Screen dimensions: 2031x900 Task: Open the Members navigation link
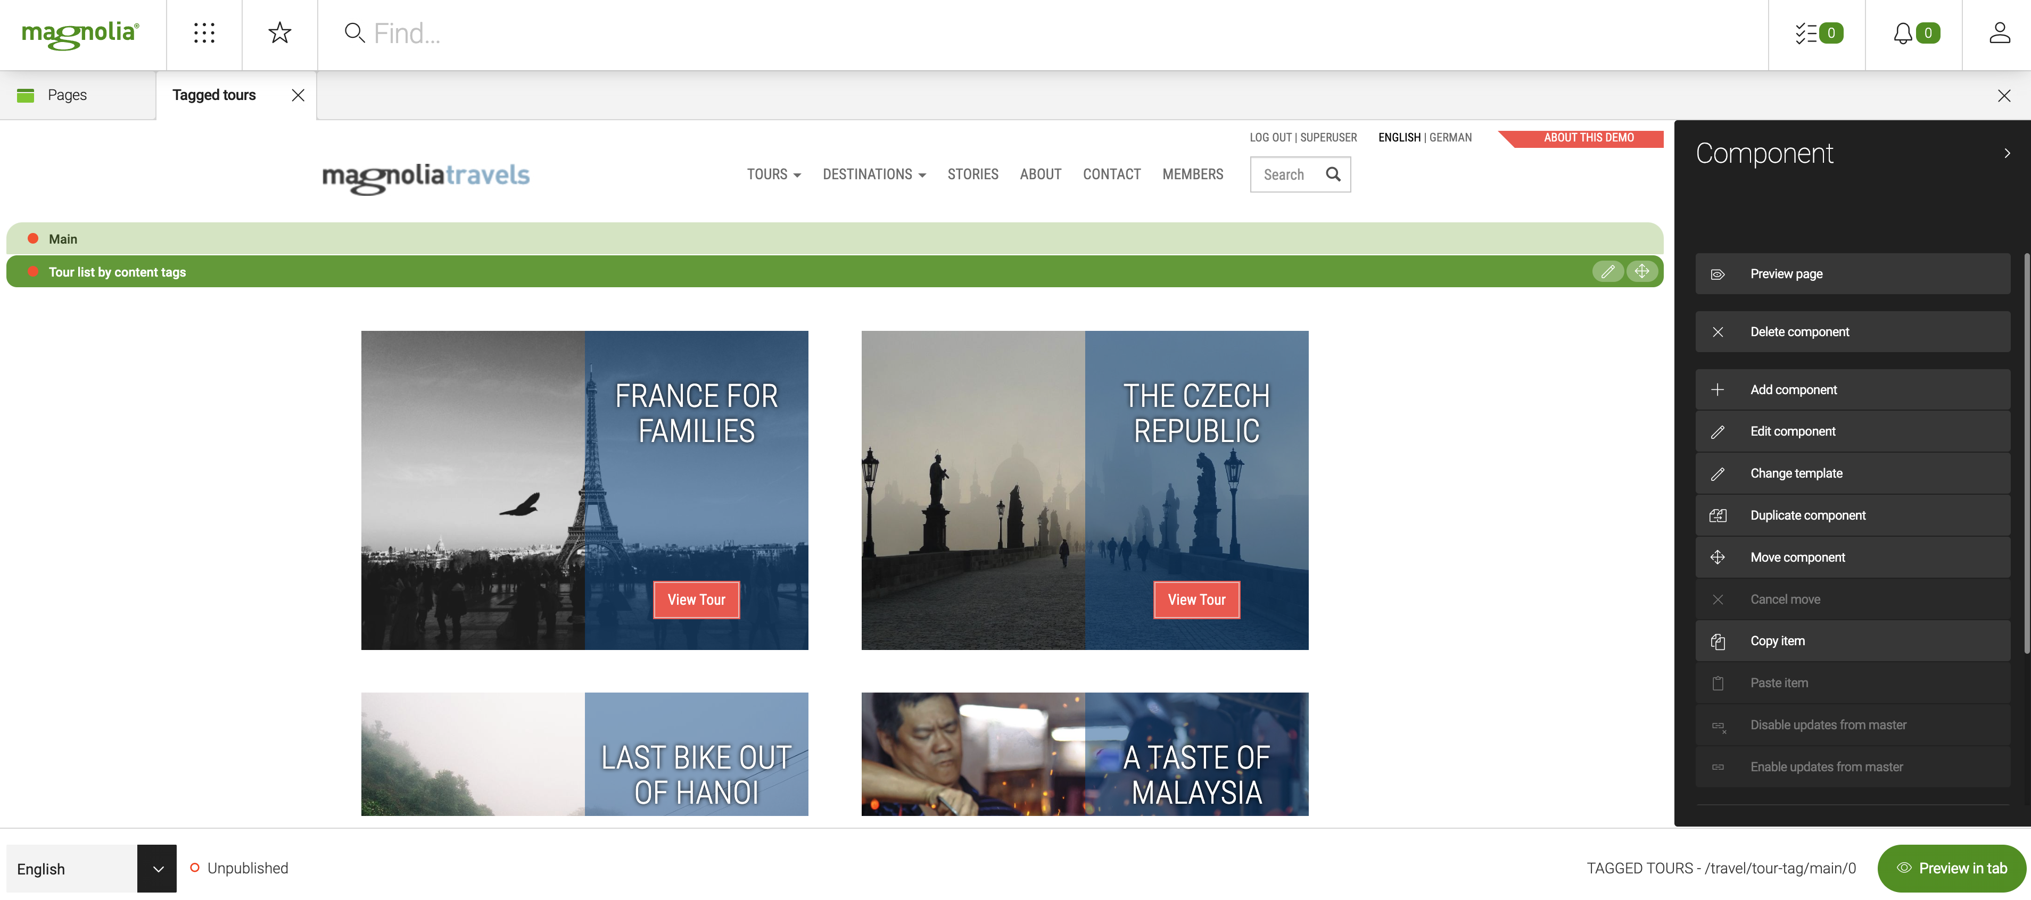click(1192, 174)
